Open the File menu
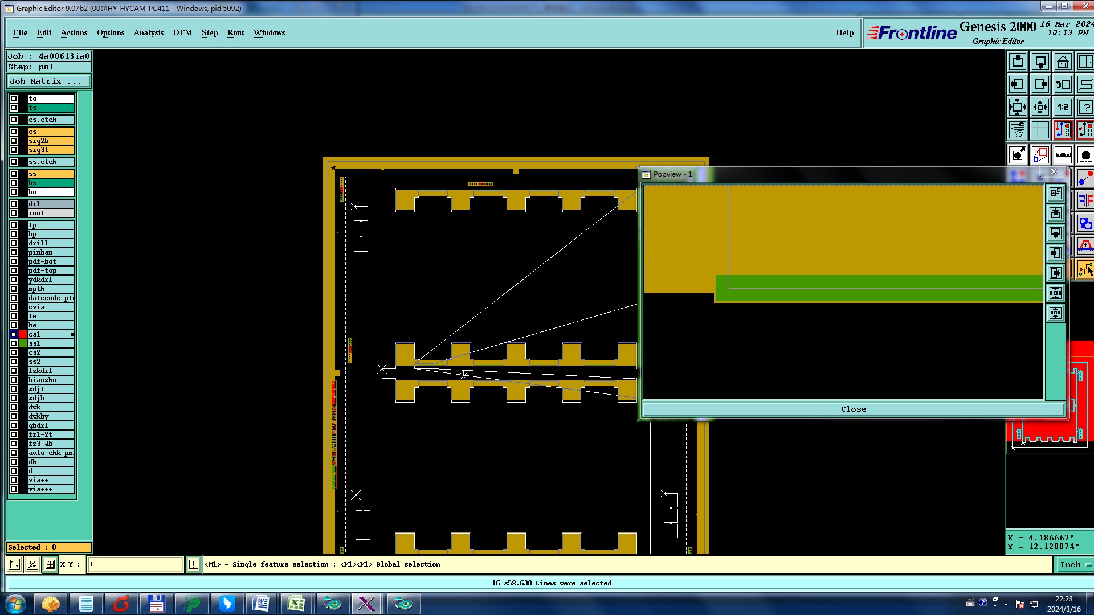 tap(20, 32)
